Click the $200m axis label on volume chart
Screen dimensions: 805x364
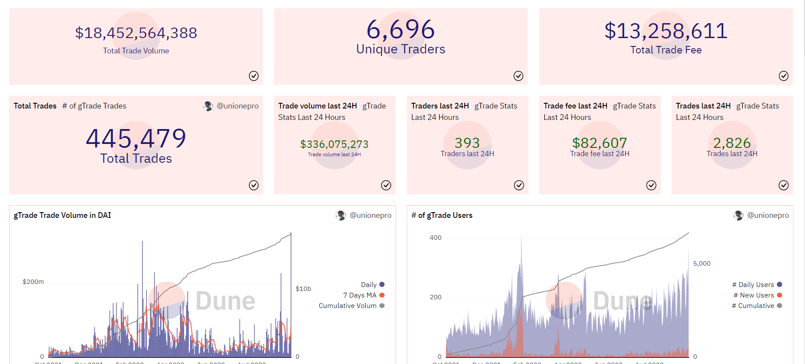click(33, 282)
